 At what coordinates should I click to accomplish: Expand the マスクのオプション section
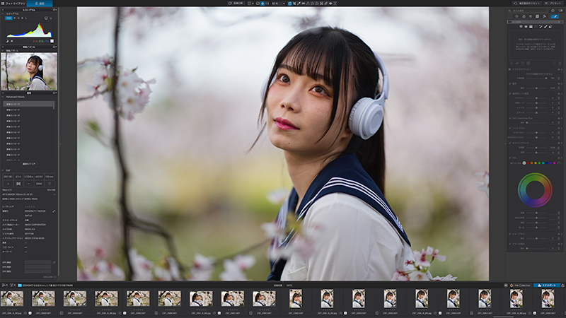pyautogui.click(x=509, y=69)
